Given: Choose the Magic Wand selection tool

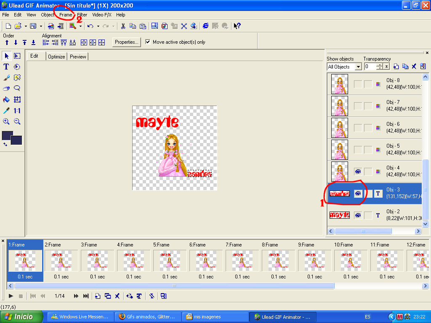Looking at the screenshot, I should pos(17,78).
